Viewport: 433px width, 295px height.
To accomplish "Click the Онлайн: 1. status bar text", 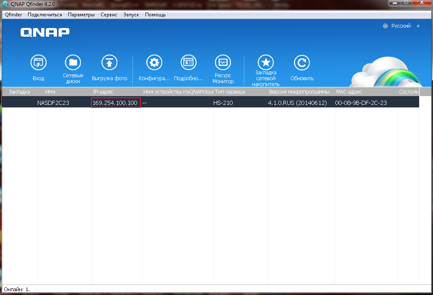I will tap(17, 290).
